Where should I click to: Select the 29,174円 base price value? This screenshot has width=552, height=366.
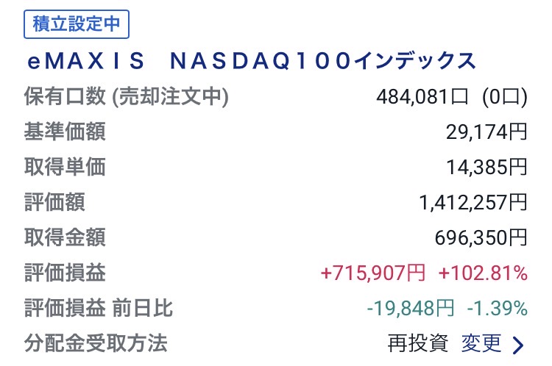coord(486,132)
